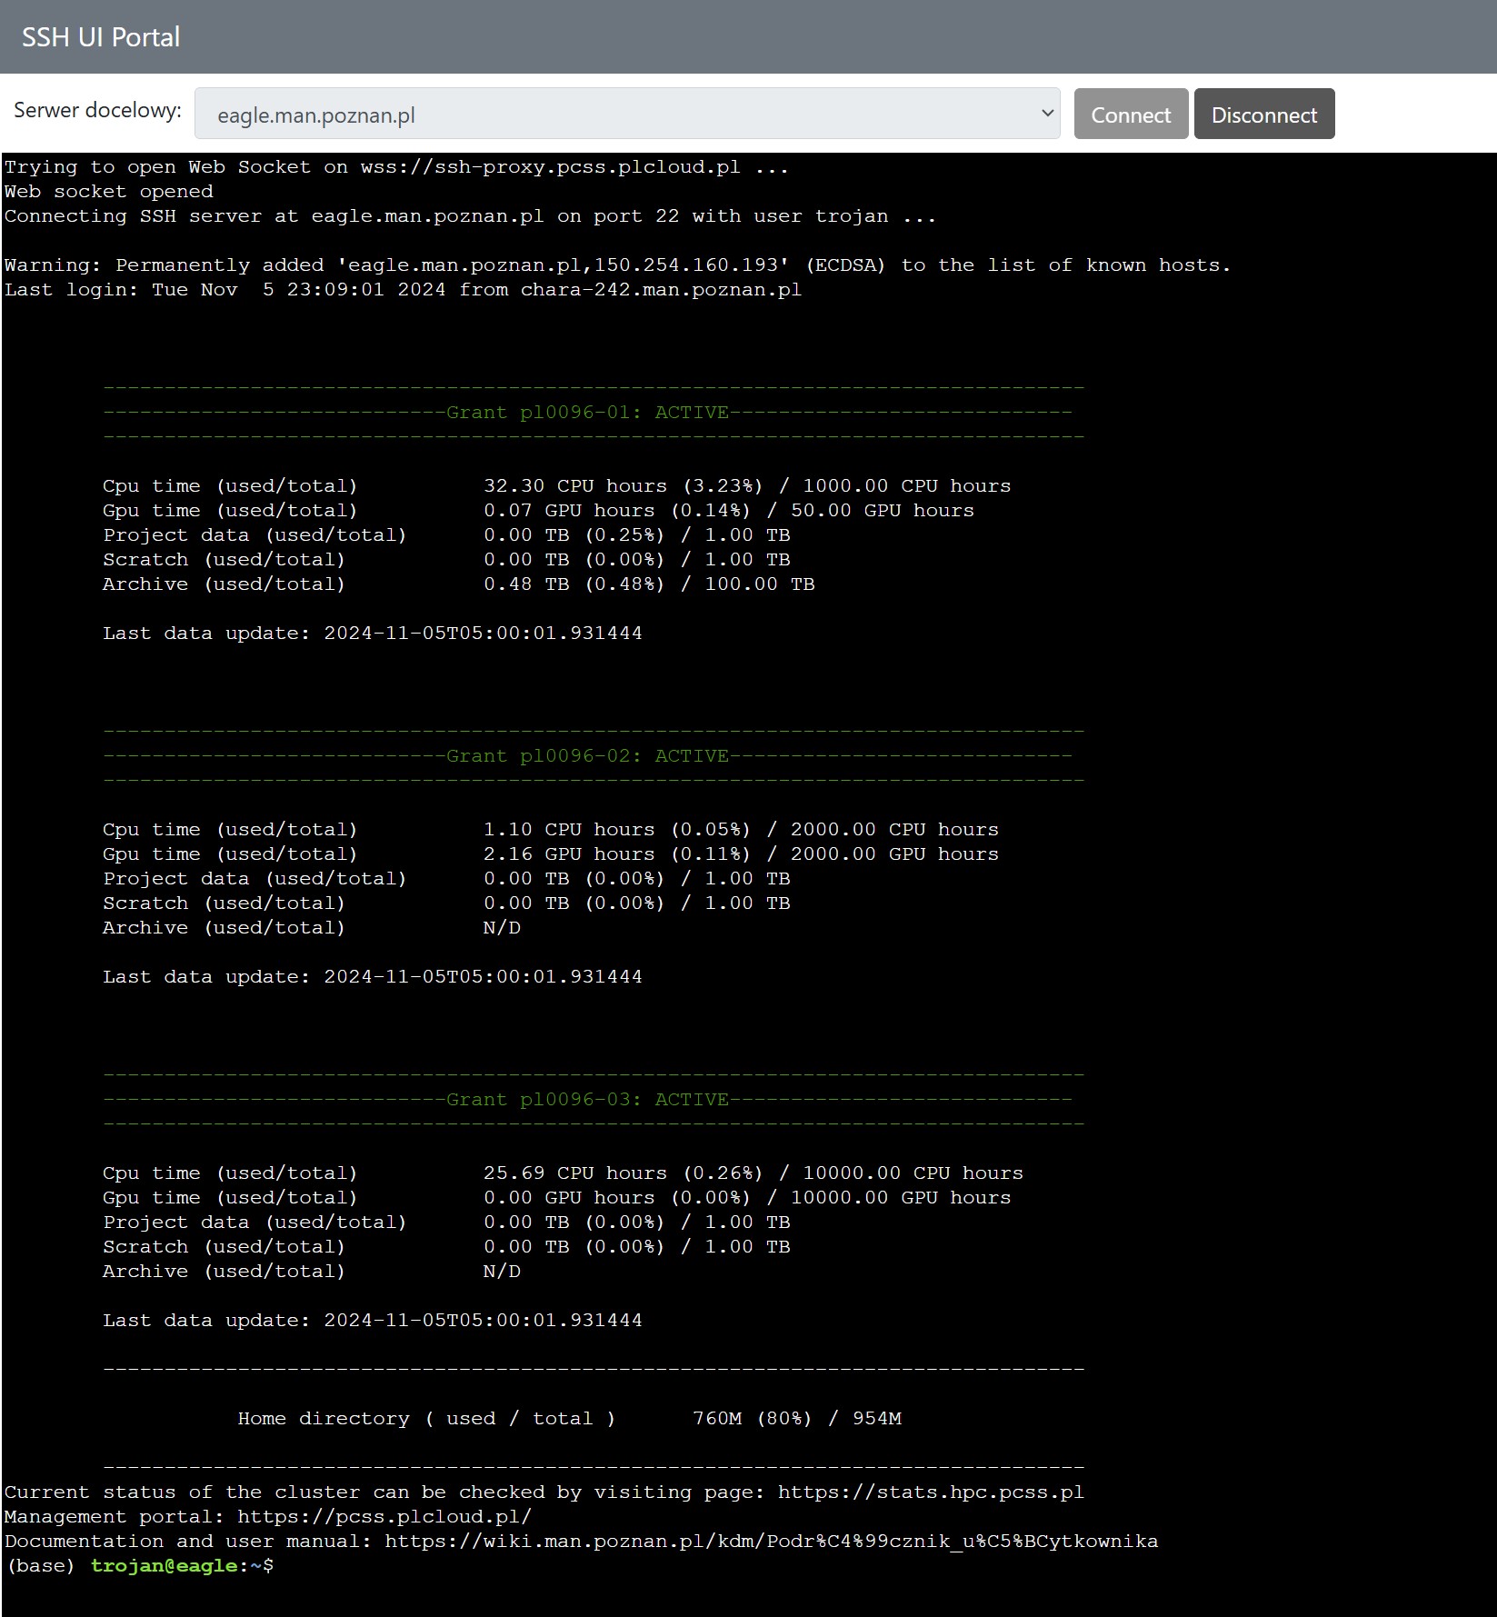
Task: Click the 'Serwer docelowy:' label
Action: tap(97, 111)
